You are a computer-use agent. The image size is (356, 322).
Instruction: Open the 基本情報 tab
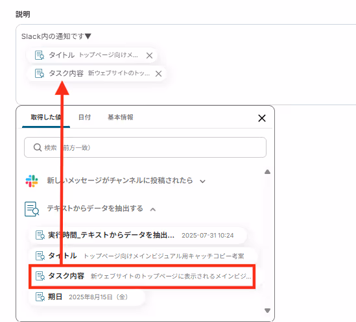coord(121,118)
